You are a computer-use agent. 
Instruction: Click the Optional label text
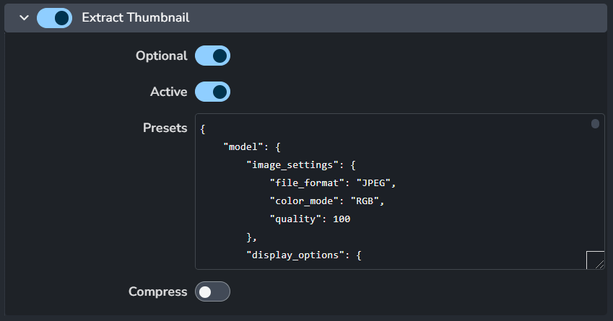(x=161, y=56)
